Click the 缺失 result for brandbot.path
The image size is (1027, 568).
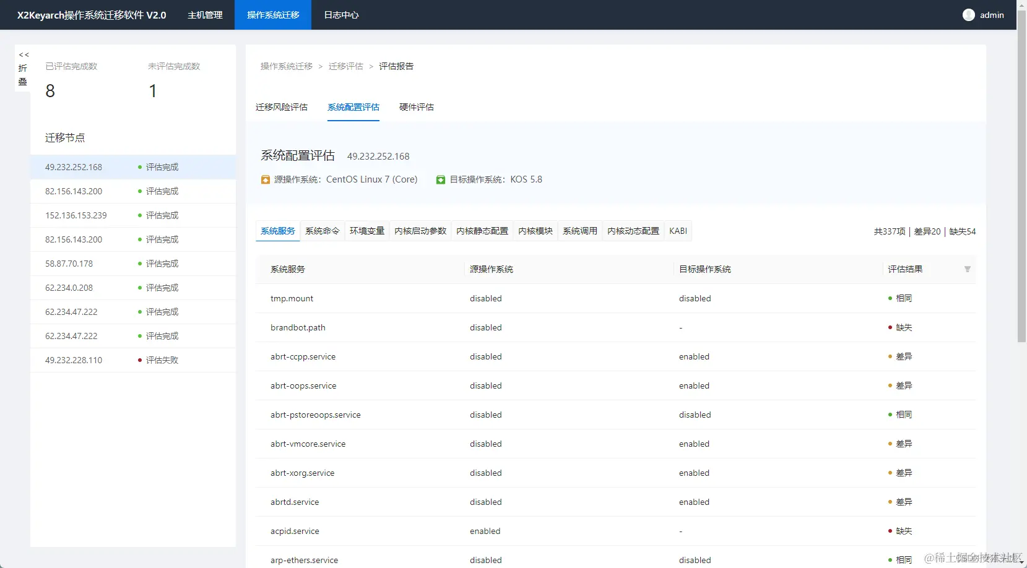click(x=904, y=327)
